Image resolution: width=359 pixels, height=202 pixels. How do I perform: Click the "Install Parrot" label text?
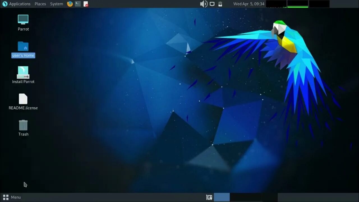coord(23,82)
